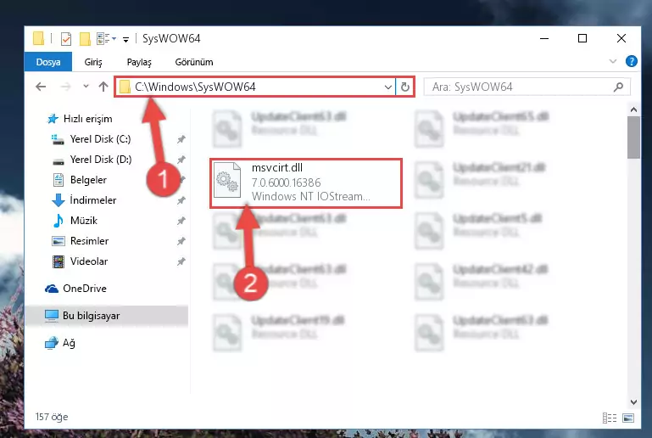
Task: Go back with the left arrow button
Action: (41, 87)
